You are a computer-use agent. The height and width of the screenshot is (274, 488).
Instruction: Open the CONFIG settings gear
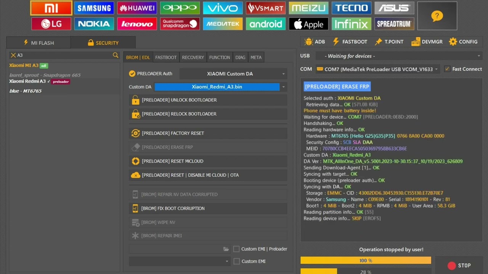[x=463, y=42]
